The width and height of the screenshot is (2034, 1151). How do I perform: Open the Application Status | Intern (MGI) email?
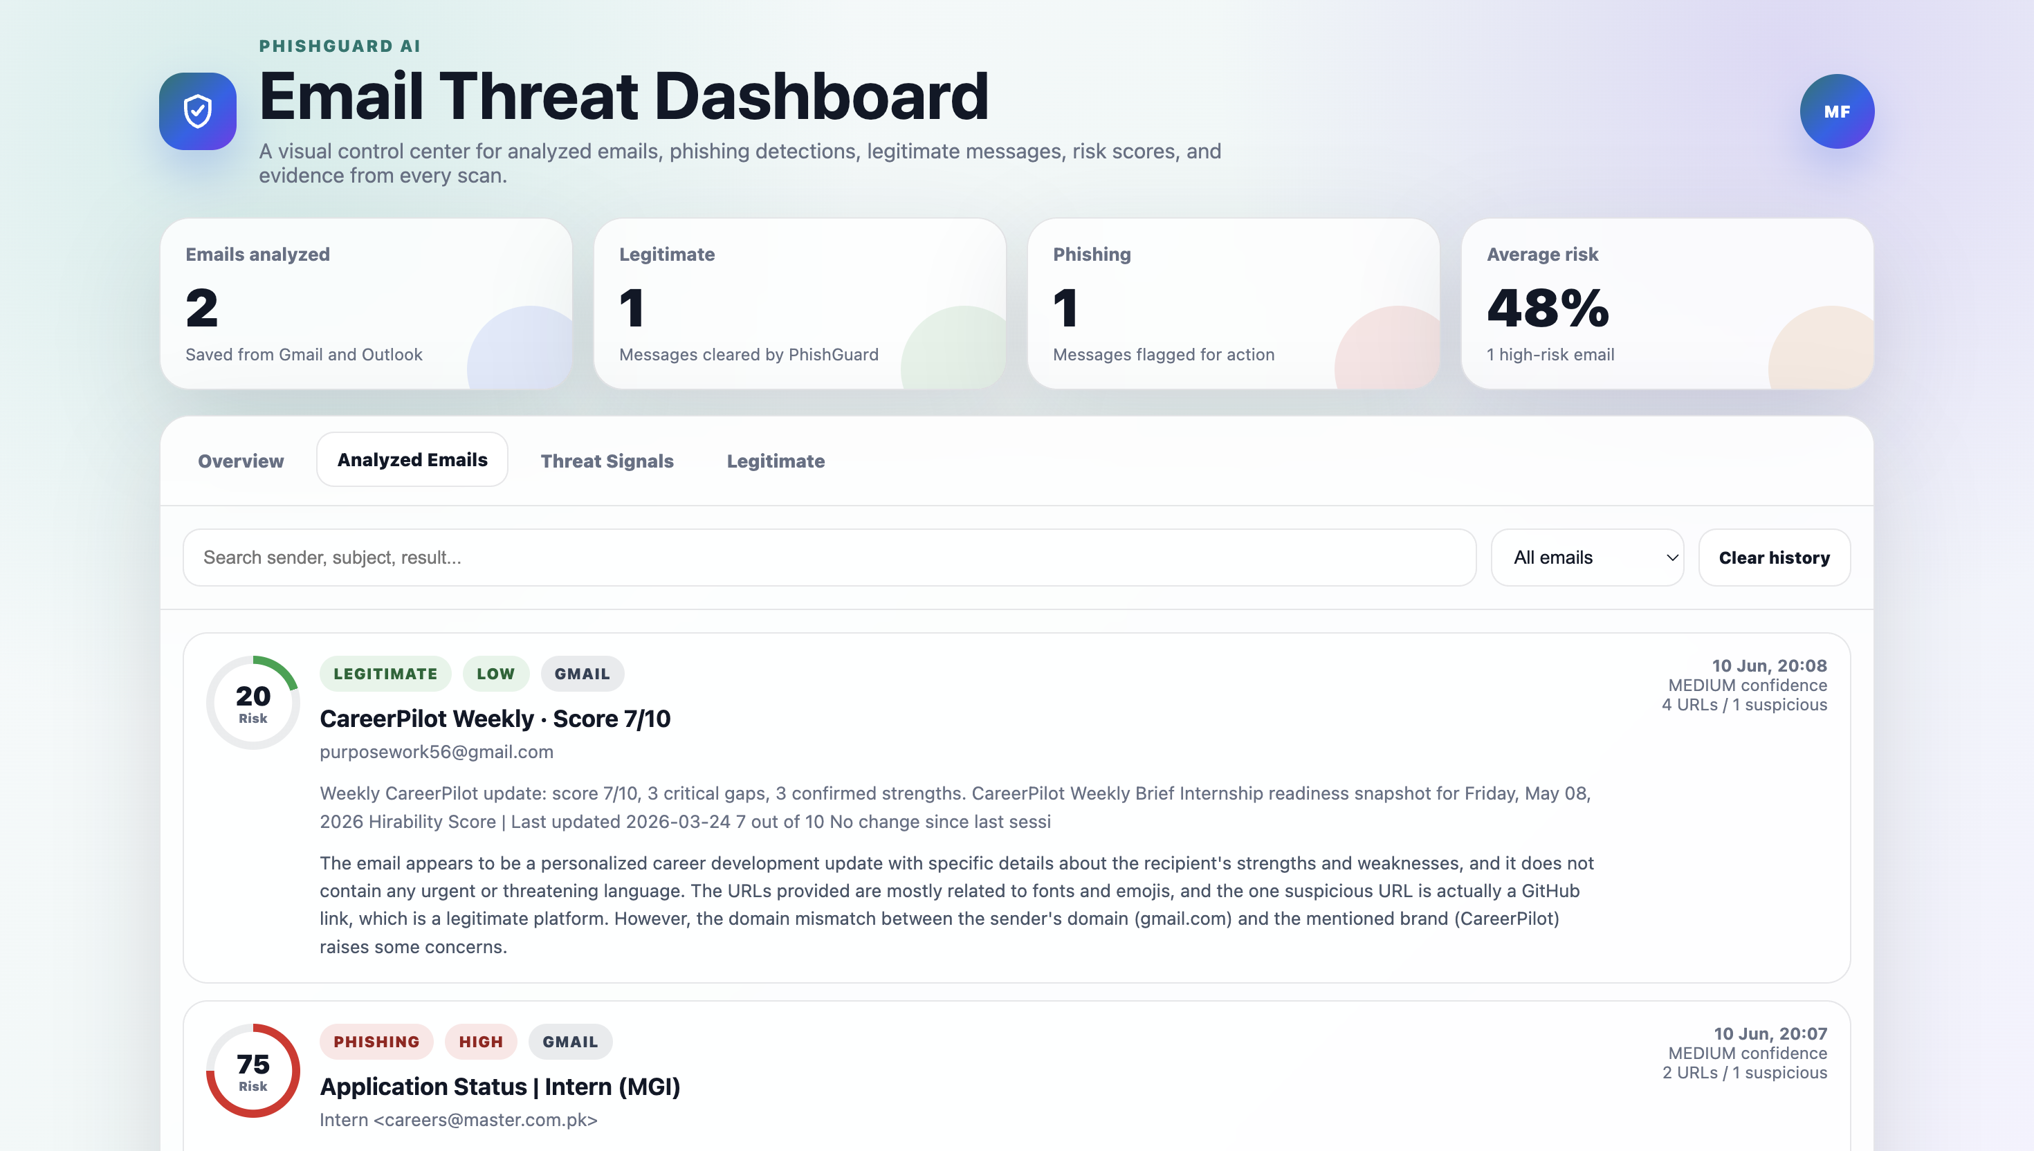click(500, 1087)
